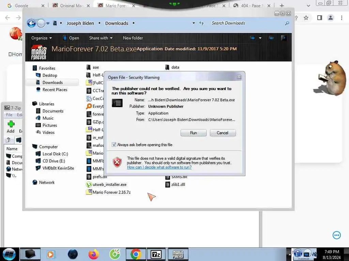This screenshot has width=349, height=261.
Task: Click Run in the Security Warning dialog
Action: point(194,133)
